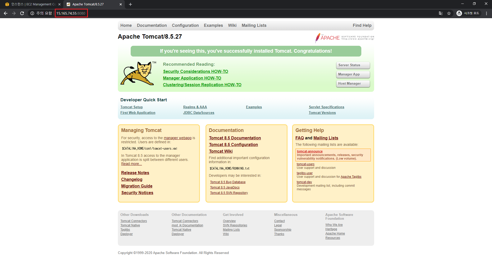Open Security Considerations HOW-TO link
The height and width of the screenshot is (266, 492).
coord(196,72)
